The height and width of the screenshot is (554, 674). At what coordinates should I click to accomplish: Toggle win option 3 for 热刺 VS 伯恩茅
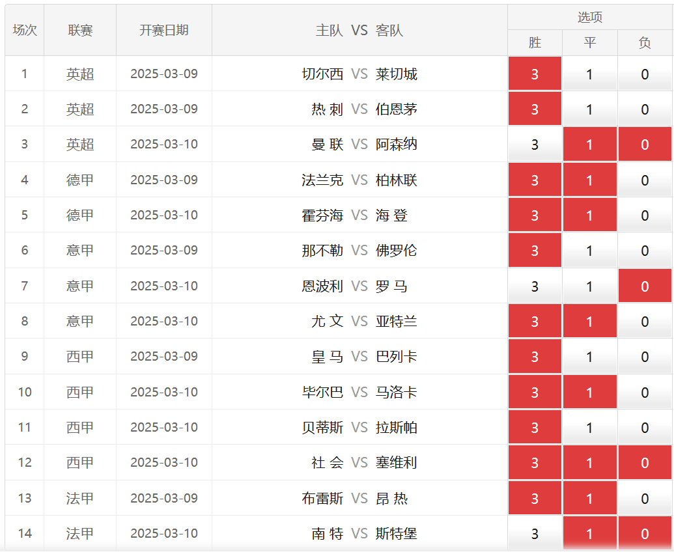(x=535, y=109)
